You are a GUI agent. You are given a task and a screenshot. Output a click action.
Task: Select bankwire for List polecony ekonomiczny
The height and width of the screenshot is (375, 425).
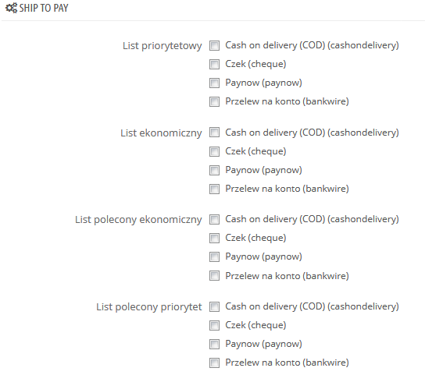tap(214, 276)
